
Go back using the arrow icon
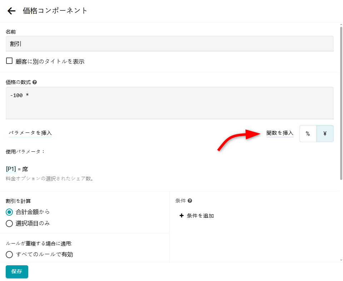tap(11, 11)
